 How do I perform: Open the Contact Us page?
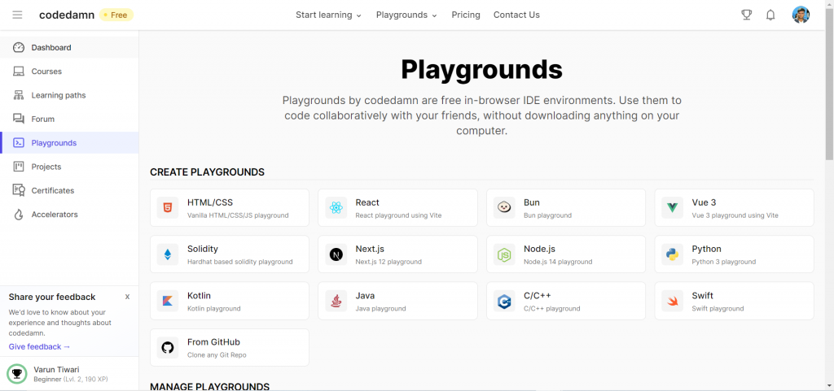pos(516,15)
